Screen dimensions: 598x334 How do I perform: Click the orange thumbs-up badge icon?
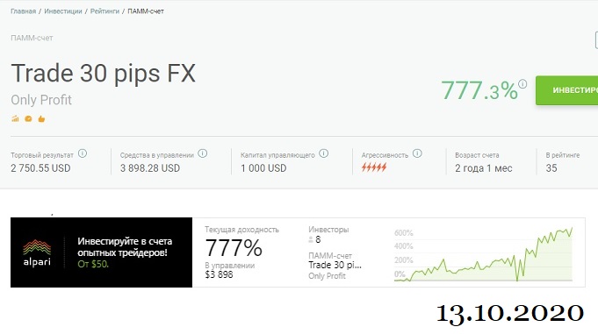coord(41,119)
